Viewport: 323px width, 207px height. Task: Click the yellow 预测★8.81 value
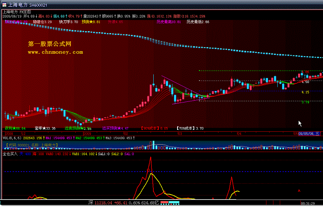click(91, 21)
